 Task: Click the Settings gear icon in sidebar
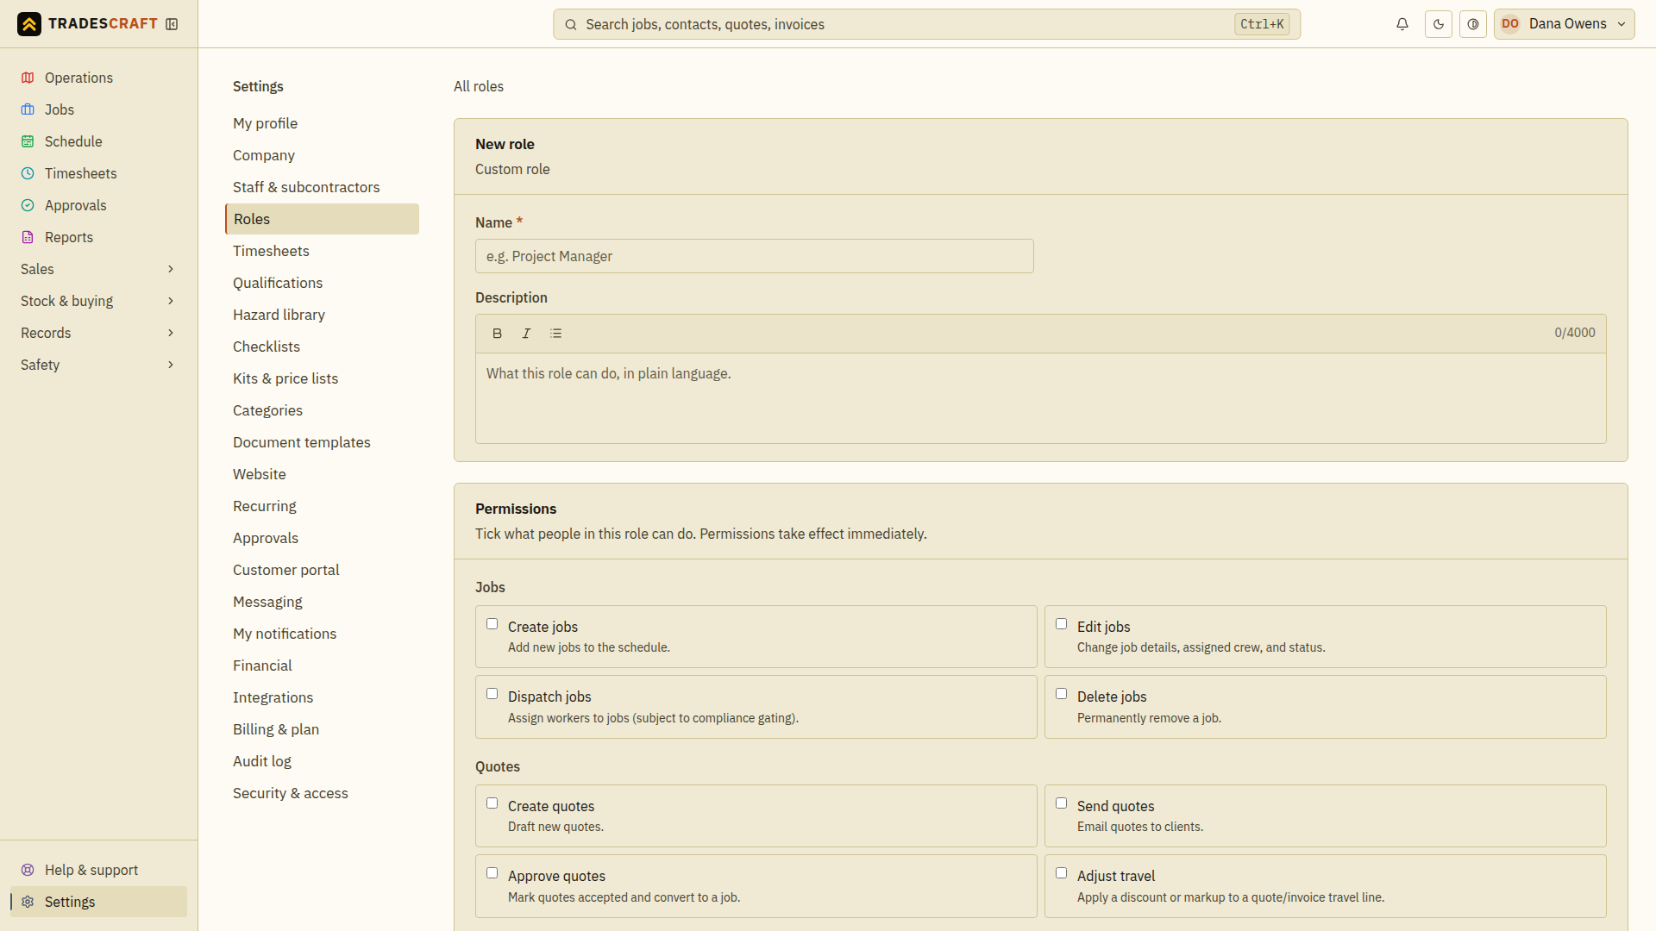(x=28, y=902)
